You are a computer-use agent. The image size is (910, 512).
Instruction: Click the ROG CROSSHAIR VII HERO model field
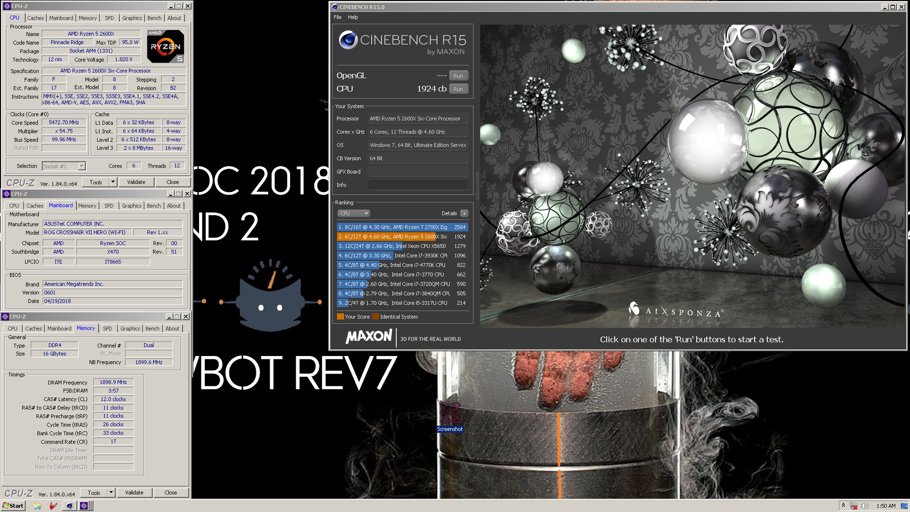pos(87,232)
